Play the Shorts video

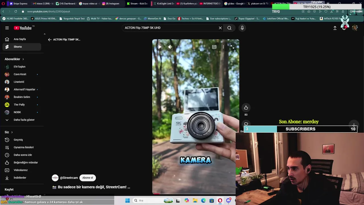click(x=160, y=47)
